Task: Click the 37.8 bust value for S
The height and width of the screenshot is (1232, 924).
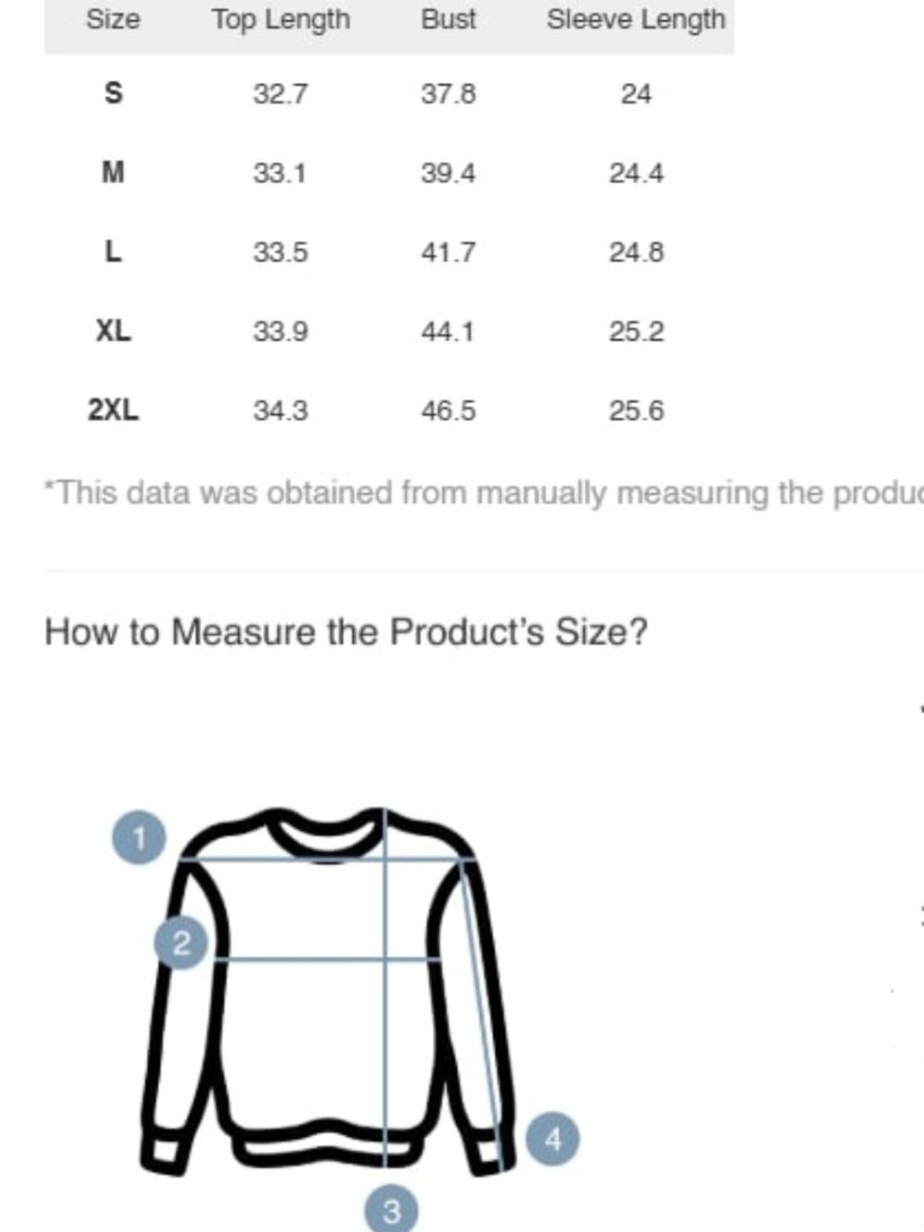Action: [x=448, y=94]
